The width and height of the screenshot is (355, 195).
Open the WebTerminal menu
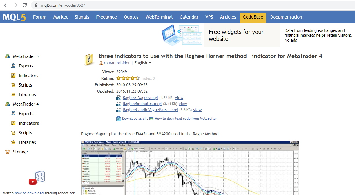click(x=159, y=17)
